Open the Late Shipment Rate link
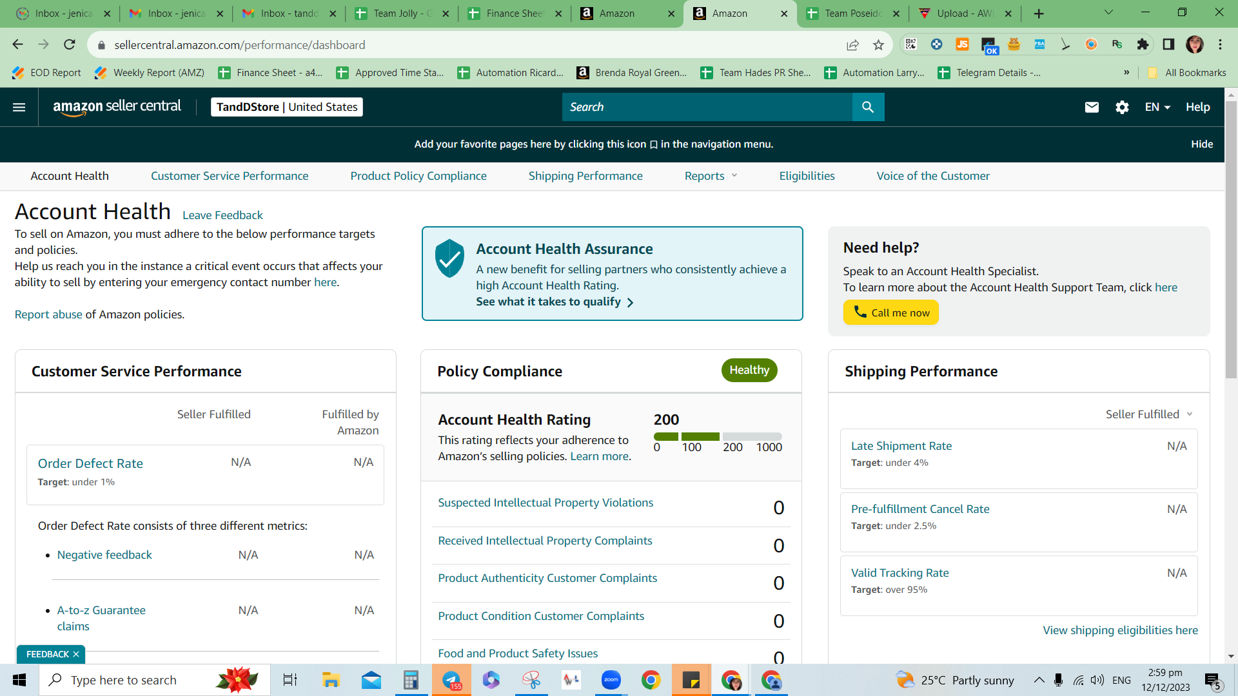Viewport: 1238px width, 696px height. 901,446
